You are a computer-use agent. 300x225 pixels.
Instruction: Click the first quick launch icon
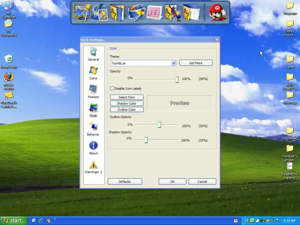click(34, 220)
